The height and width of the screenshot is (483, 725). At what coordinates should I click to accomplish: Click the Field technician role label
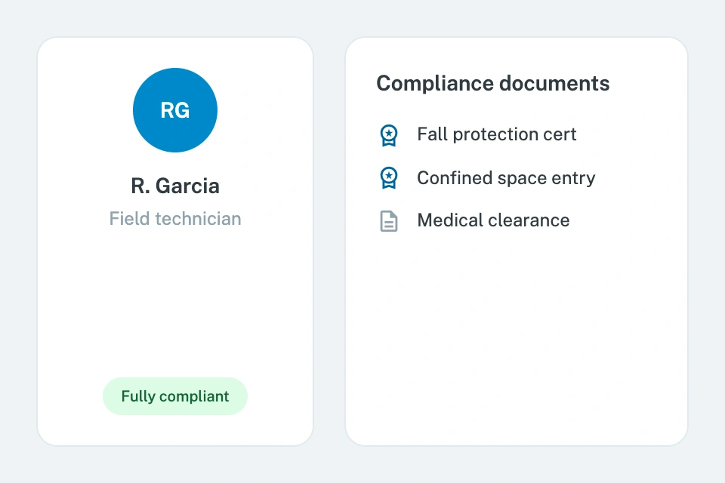click(175, 219)
